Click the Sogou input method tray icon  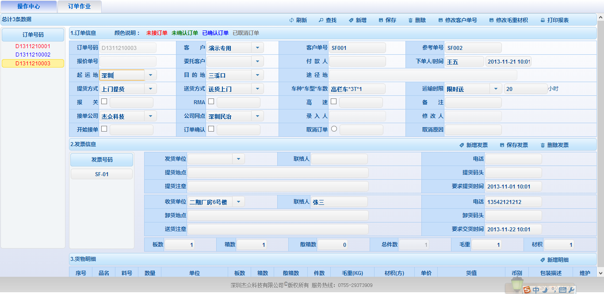[527, 290]
